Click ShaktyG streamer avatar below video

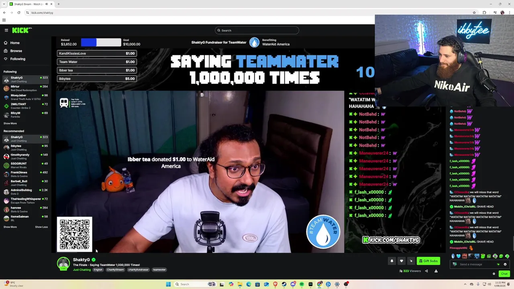[x=63, y=264]
